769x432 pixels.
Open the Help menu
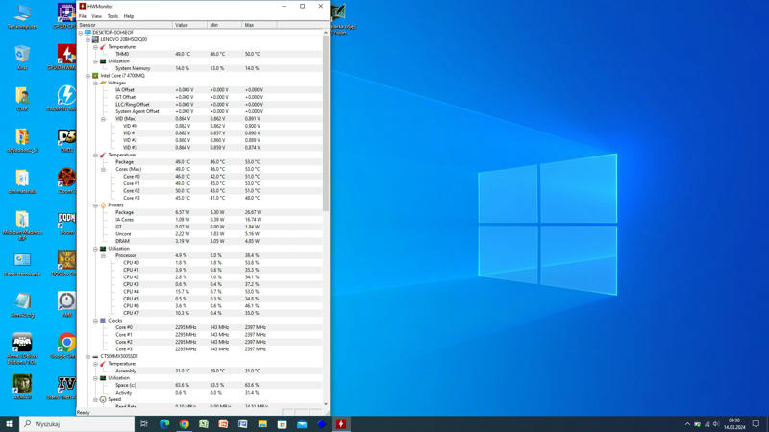129,16
